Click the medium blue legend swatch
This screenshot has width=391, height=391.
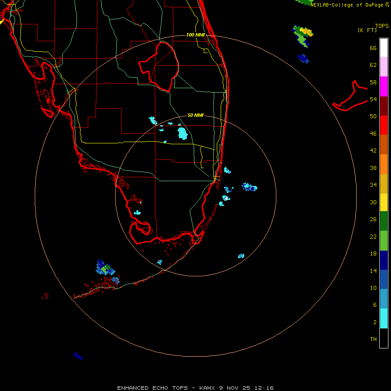384,279
